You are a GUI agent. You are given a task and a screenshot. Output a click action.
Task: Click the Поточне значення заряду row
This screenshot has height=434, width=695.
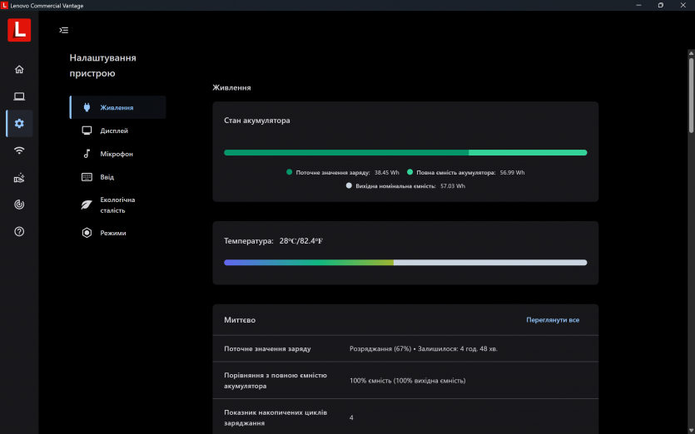point(405,348)
